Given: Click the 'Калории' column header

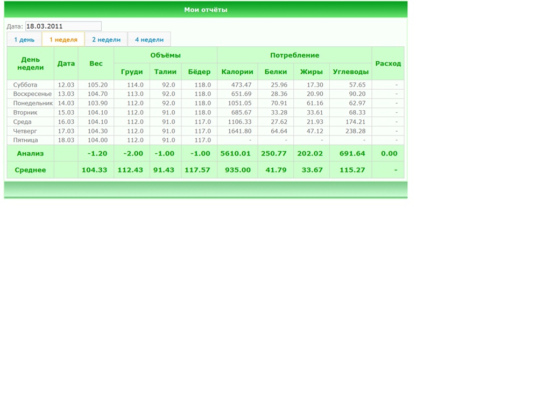Looking at the screenshot, I should click(237, 72).
